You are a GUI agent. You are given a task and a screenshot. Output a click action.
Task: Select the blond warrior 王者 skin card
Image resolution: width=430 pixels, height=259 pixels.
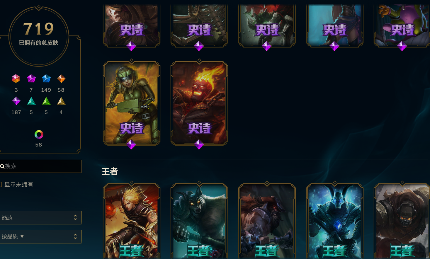click(x=132, y=221)
